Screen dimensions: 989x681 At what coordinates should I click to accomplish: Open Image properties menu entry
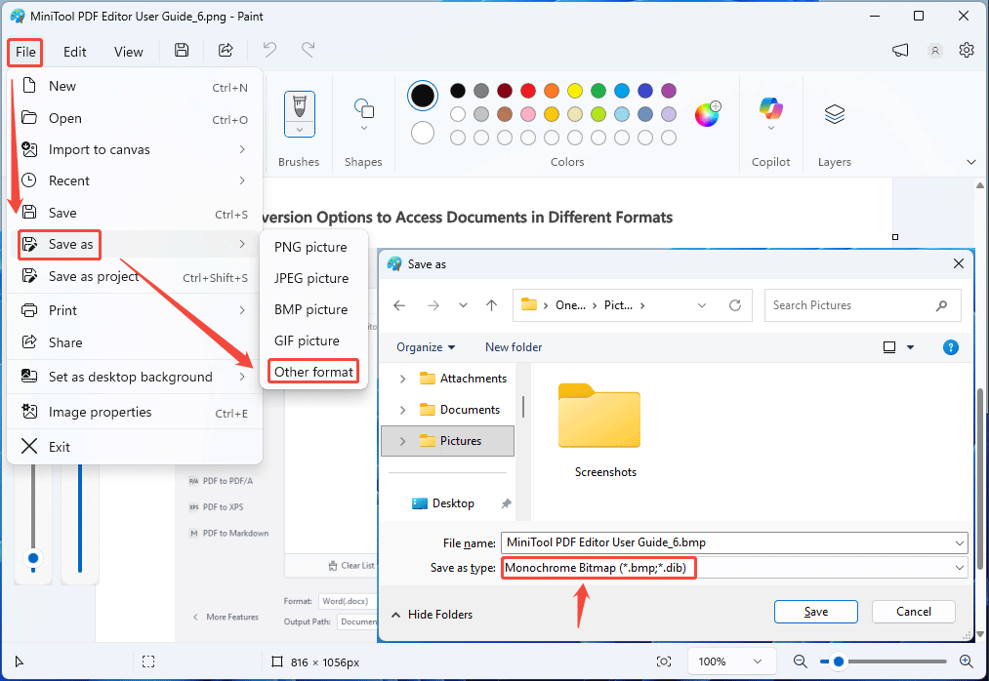tap(135, 413)
